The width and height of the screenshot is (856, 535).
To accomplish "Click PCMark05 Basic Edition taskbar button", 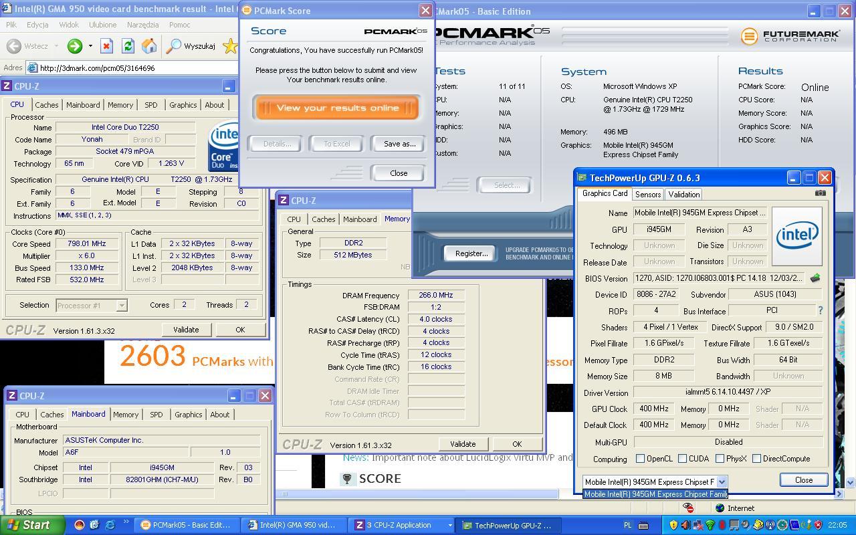I will [x=185, y=526].
